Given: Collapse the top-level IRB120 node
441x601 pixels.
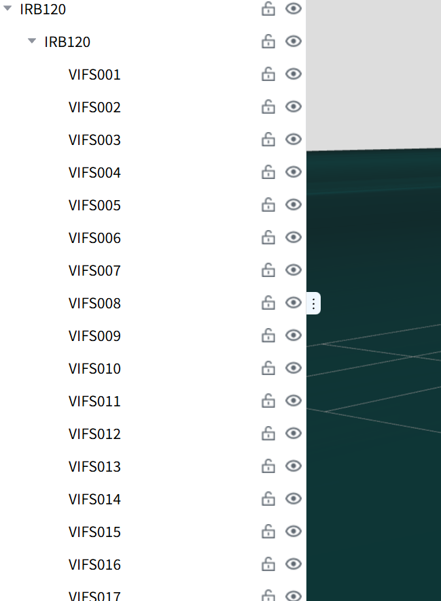Looking at the screenshot, I should point(7,7).
